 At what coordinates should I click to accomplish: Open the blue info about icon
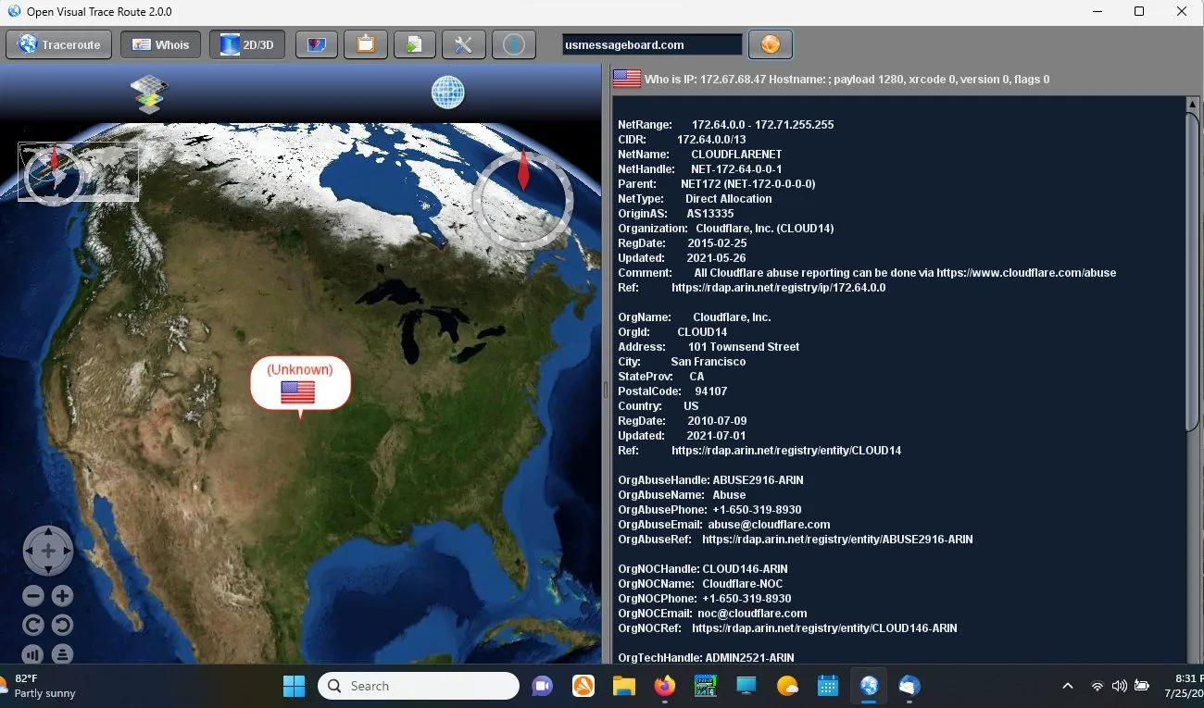pyautogui.click(x=512, y=44)
